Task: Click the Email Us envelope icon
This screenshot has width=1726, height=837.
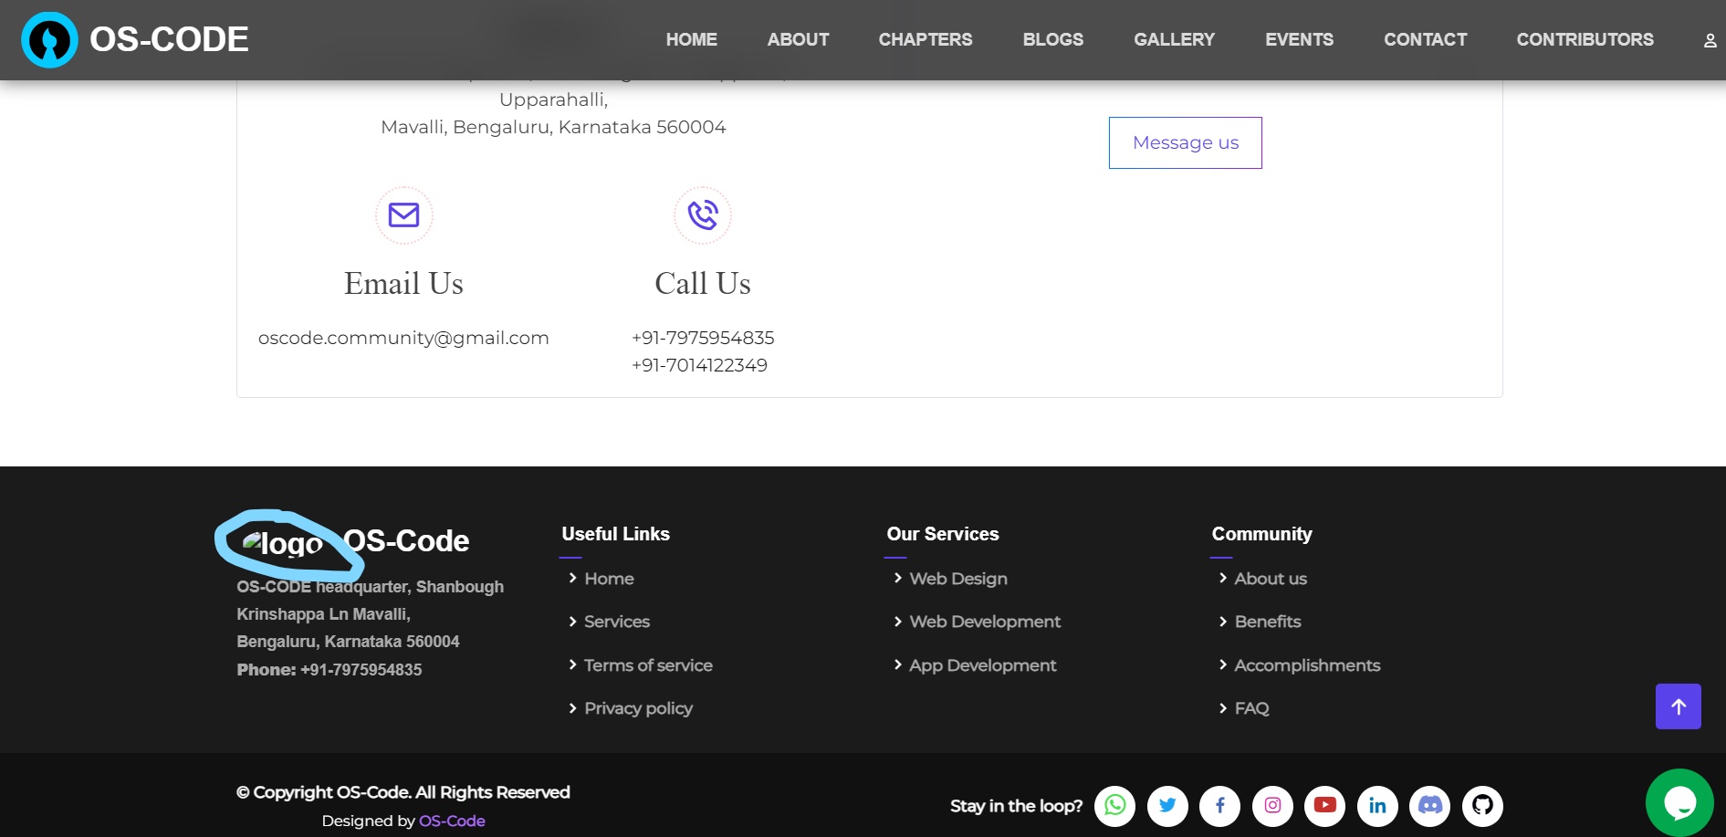Action: 403,215
